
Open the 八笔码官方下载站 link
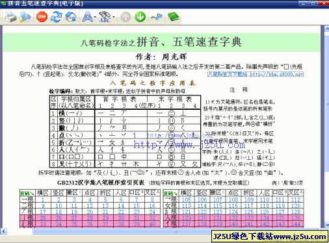256,74
